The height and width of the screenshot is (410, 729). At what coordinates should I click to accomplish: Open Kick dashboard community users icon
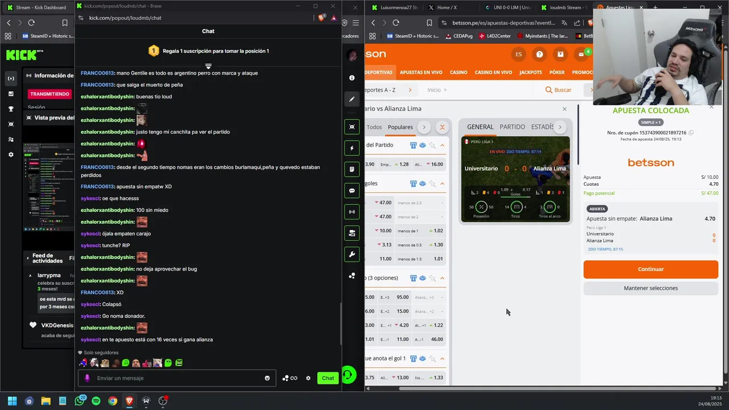click(x=11, y=139)
